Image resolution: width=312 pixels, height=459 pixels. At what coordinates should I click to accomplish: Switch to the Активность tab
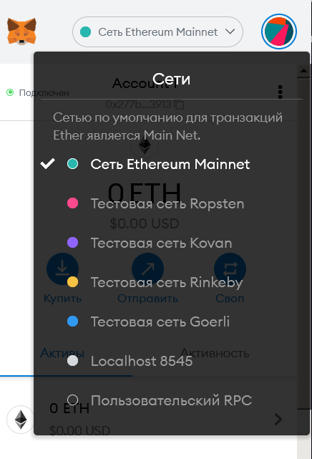click(x=215, y=353)
